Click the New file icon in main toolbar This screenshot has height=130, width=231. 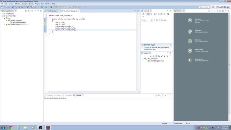[2, 7]
